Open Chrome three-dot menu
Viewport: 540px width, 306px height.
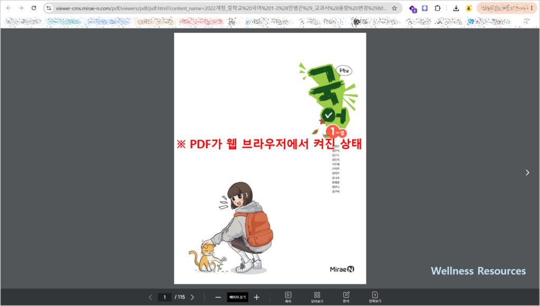[532, 8]
